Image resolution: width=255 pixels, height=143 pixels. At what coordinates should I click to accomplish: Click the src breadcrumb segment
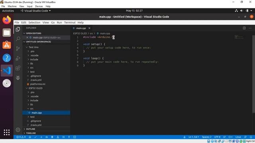pyautogui.click(x=91, y=33)
